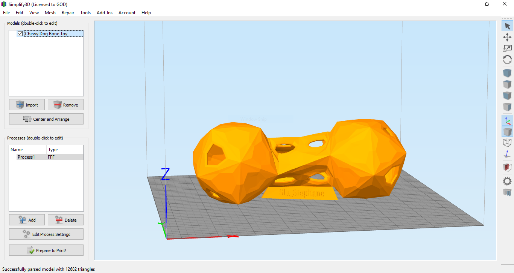
Task: Click Edit Process Settings button
Action: point(46,234)
